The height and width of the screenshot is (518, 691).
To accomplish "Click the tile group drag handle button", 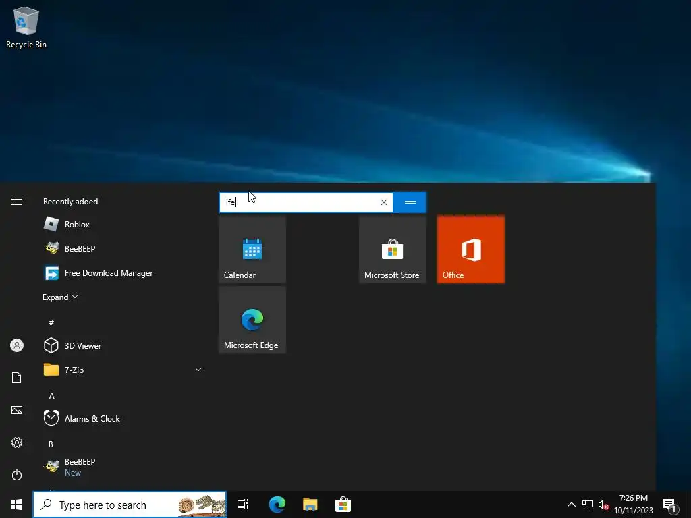I will (410, 202).
